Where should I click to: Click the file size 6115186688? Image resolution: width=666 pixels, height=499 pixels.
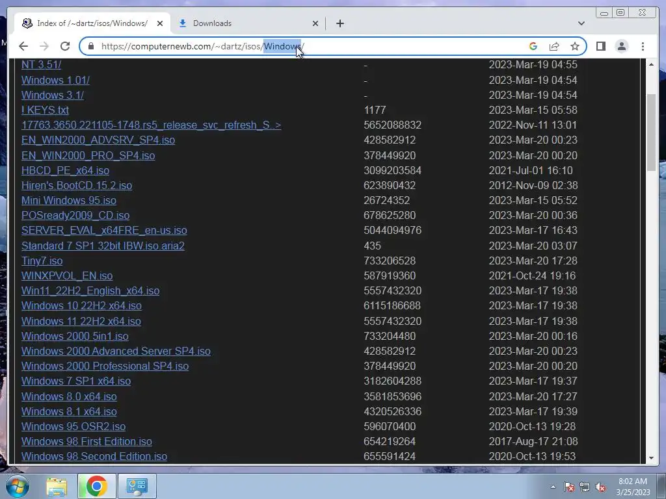click(392, 305)
